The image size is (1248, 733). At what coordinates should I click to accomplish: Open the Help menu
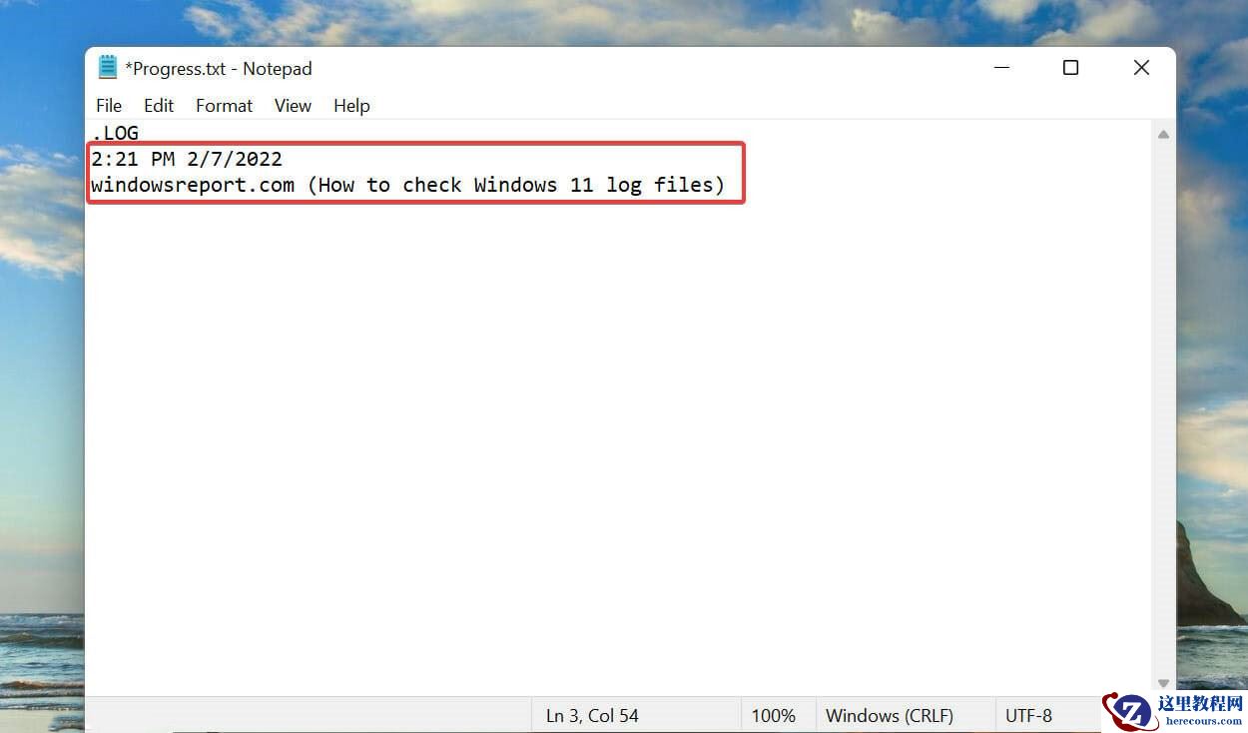pyautogui.click(x=351, y=105)
